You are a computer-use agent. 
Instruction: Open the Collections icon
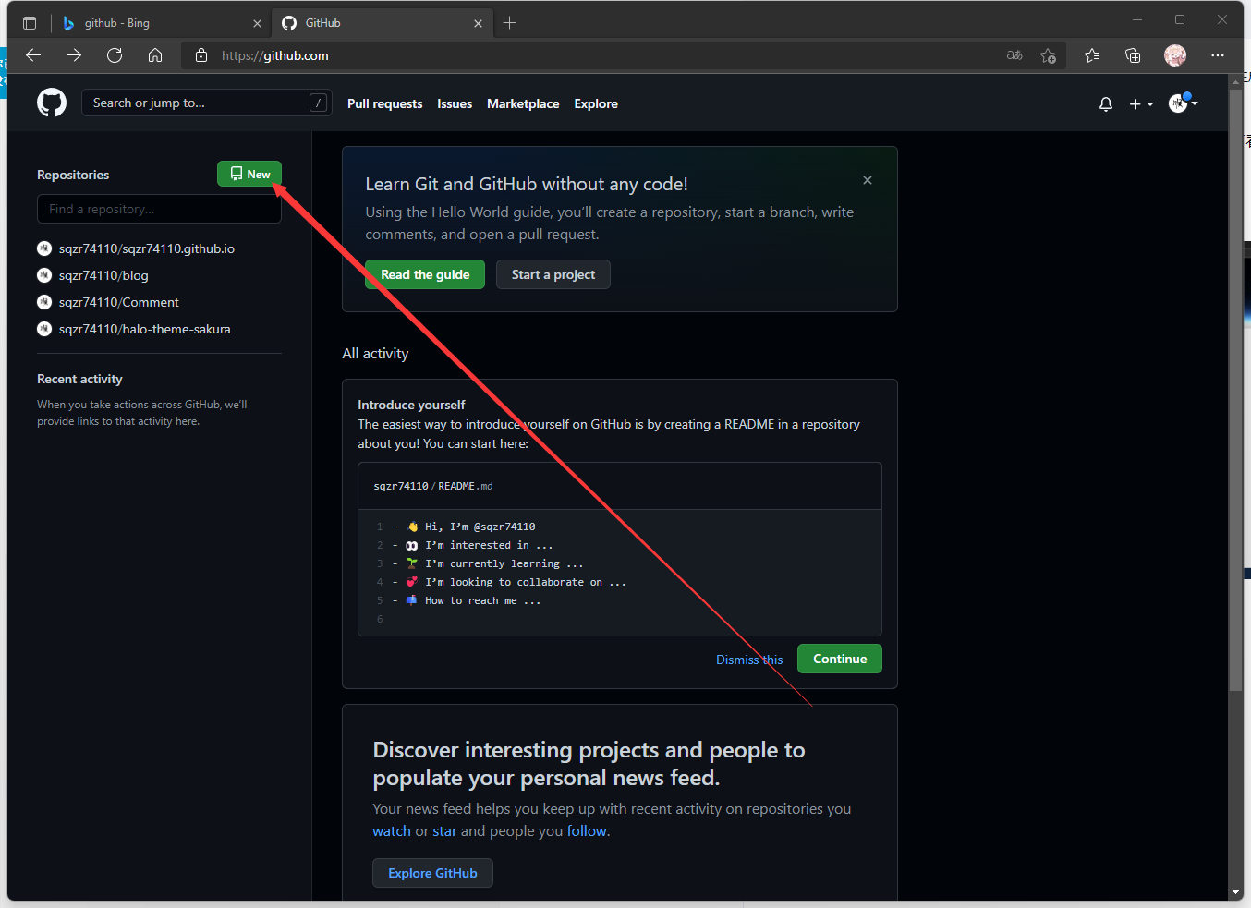click(1133, 55)
